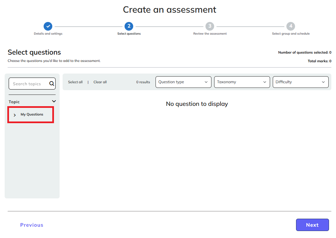Click Select all questions
Image resolution: width=336 pixels, height=238 pixels.
[75, 82]
